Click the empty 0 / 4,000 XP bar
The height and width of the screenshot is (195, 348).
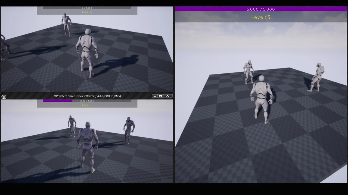(x=87, y=8)
